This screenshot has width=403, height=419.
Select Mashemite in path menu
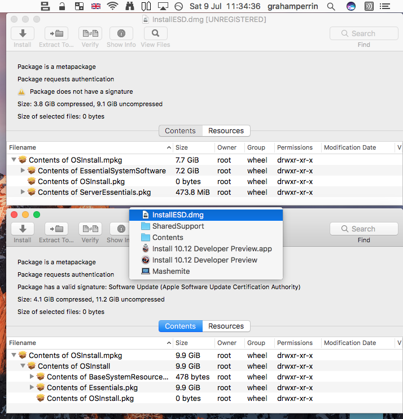pos(206,271)
